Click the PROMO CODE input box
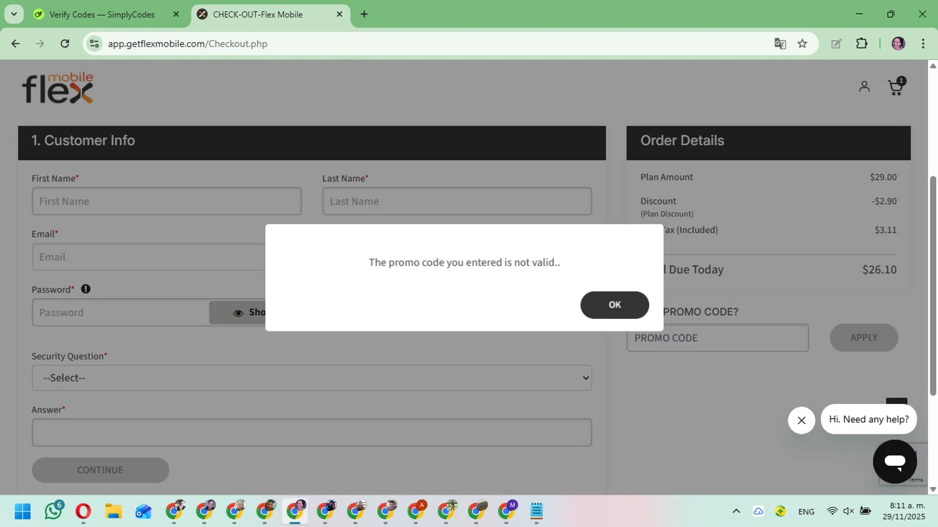Viewport: 938px width, 527px height. (x=718, y=338)
